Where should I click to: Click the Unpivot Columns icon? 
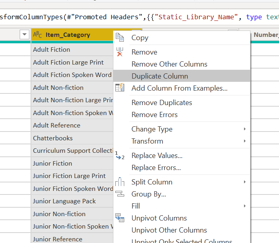click(x=120, y=218)
